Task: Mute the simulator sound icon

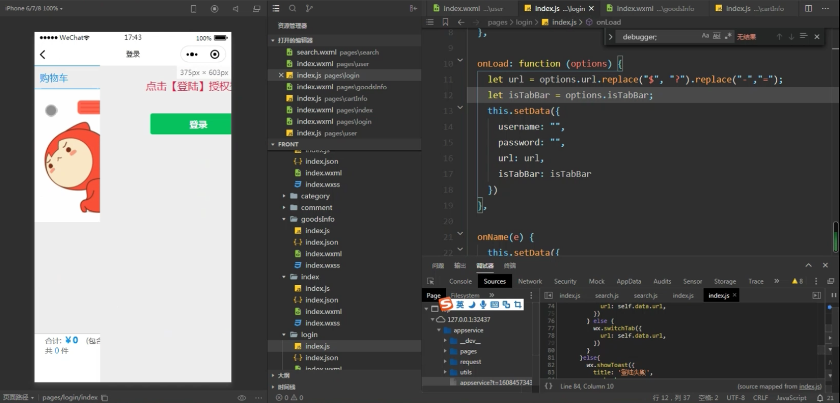Action: tap(235, 9)
